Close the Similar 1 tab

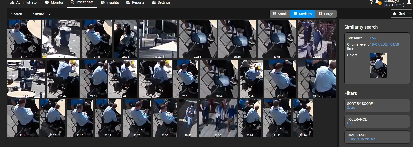(50, 14)
